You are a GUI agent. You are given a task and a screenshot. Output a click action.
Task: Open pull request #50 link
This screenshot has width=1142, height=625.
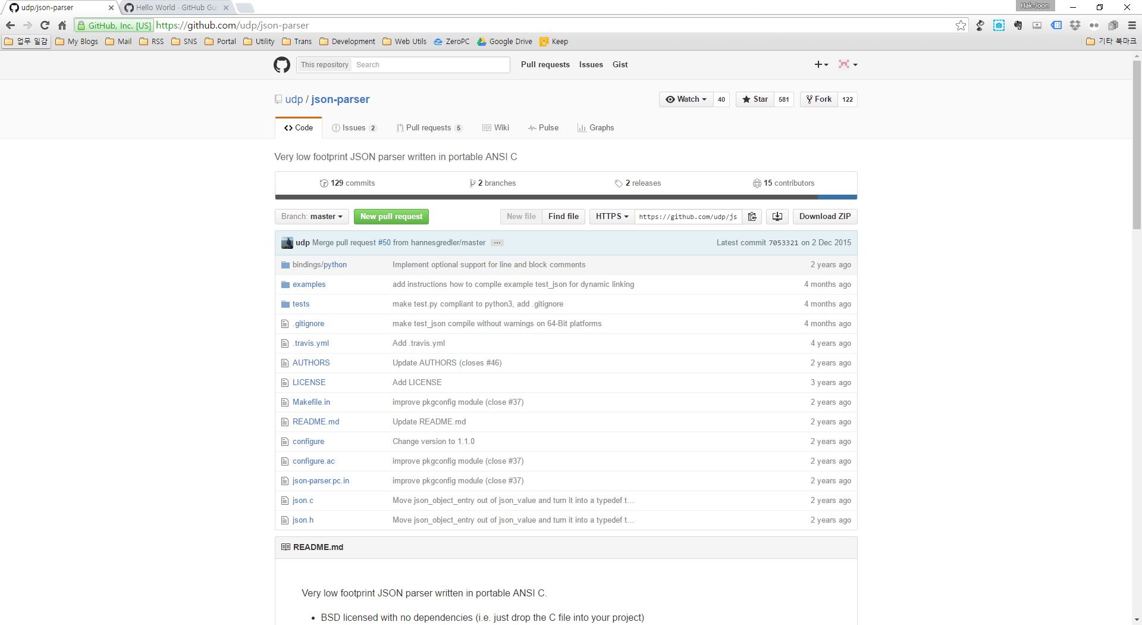click(x=384, y=243)
